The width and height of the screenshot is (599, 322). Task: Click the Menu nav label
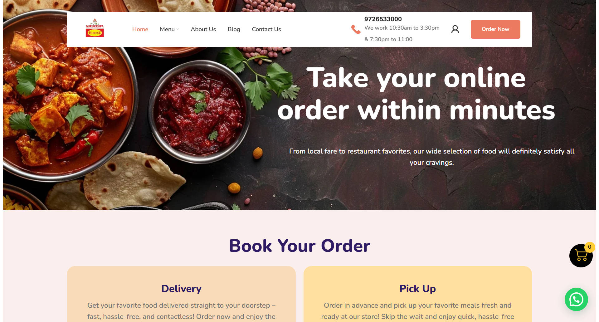167,29
